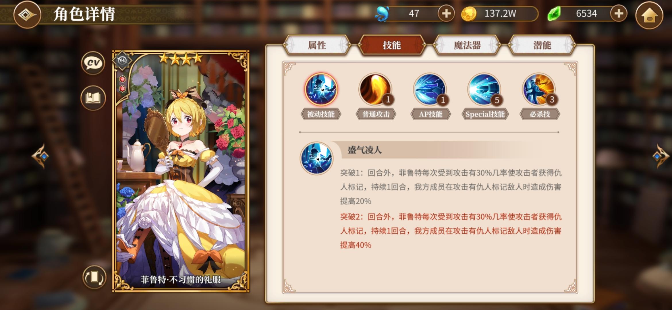Switch to the 潜能 tab

pyautogui.click(x=542, y=45)
